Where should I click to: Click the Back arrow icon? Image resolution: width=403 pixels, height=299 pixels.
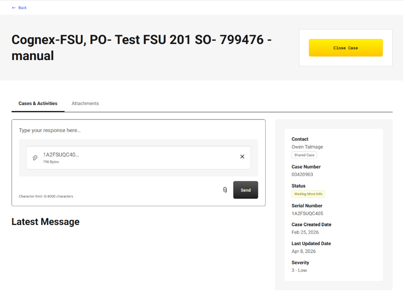[x=14, y=8]
